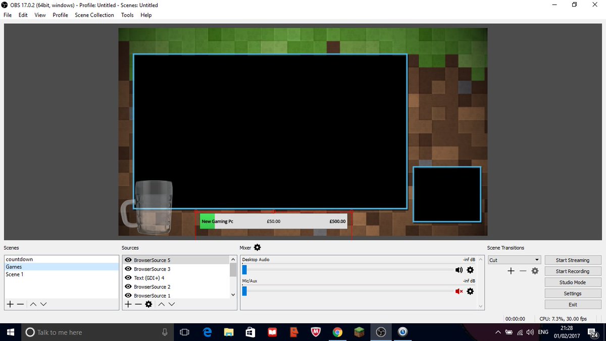Click Sources list scrollbar thumb

pos(233,269)
